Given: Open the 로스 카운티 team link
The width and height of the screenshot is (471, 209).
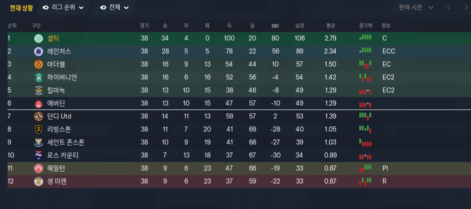Looking at the screenshot, I should [65, 155].
